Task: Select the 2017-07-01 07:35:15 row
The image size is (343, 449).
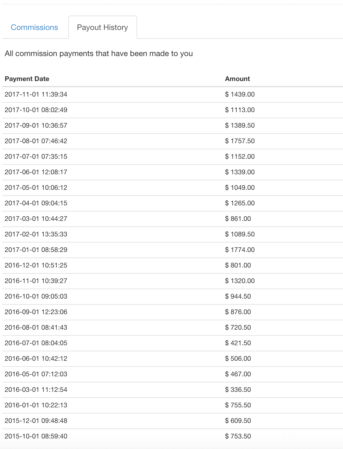Action: tap(173, 157)
